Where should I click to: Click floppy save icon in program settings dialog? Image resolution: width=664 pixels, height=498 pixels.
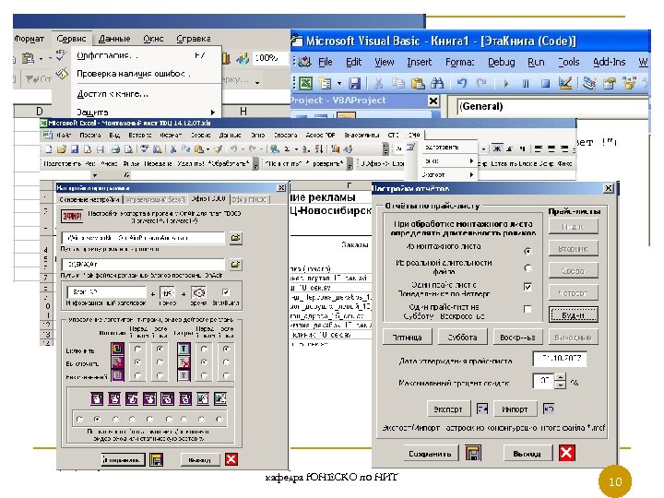point(156,459)
